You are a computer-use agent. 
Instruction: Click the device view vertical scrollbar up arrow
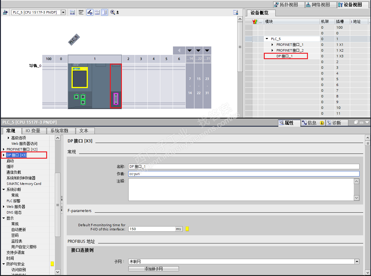coord(240,19)
